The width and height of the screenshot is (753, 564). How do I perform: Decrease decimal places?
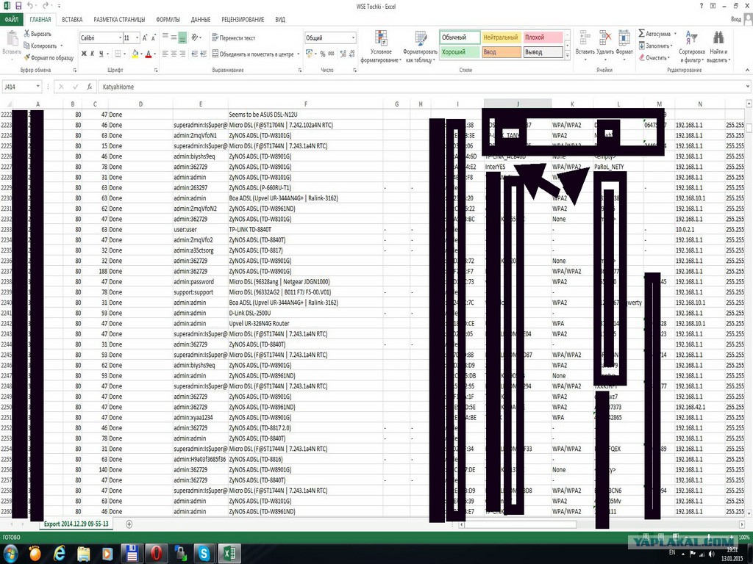(x=352, y=54)
